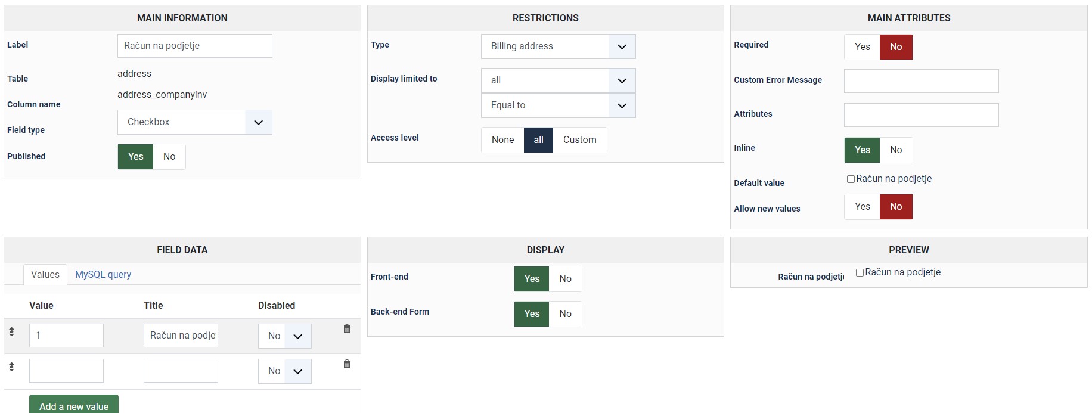Check the Default value checkbox
Image resolution: width=1092 pixels, height=413 pixels.
click(851, 179)
